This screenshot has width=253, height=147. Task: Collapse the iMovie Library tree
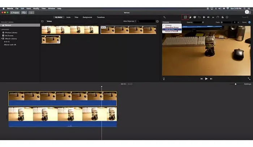point(1,39)
